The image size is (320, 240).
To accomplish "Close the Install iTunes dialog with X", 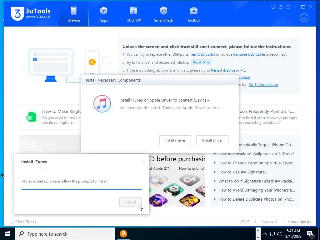I will (143, 162).
